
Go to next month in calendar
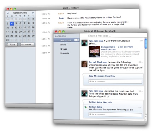(33, 13)
